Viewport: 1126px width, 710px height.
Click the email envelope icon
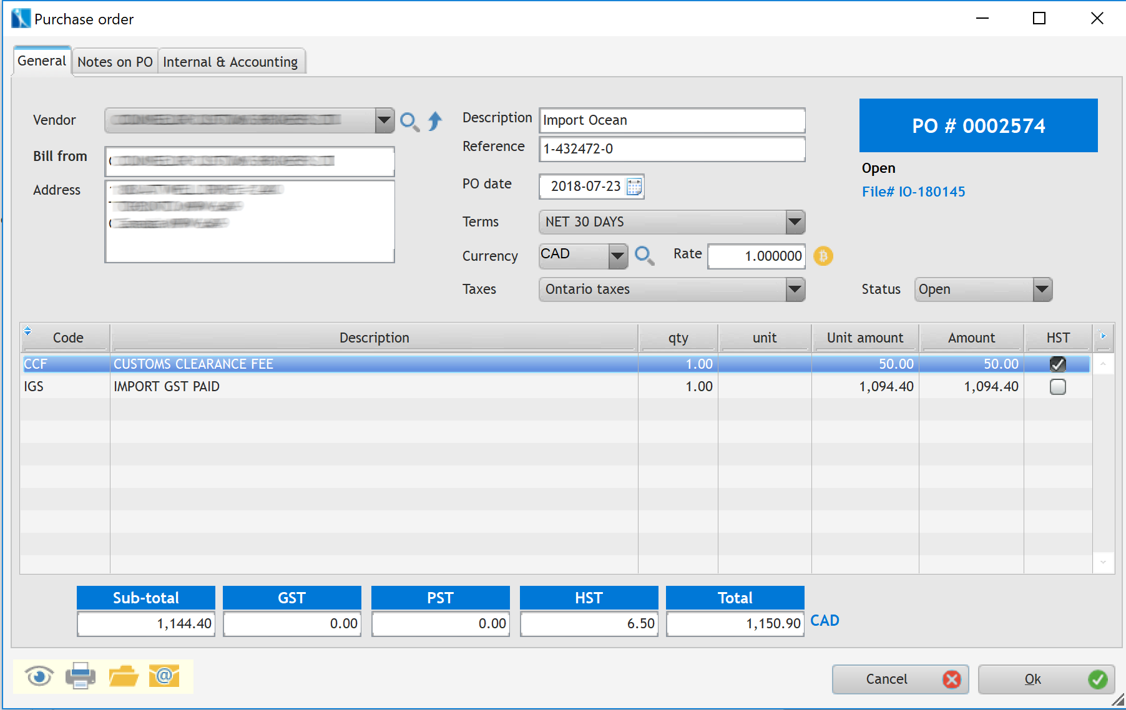tap(164, 676)
